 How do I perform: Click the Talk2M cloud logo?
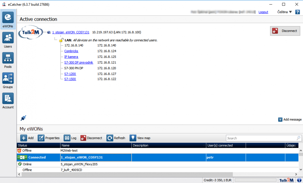31,32
